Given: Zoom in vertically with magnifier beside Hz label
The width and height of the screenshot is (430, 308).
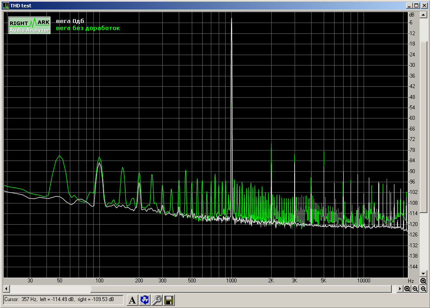Looking at the screenshot, I should tap(423, 281).
